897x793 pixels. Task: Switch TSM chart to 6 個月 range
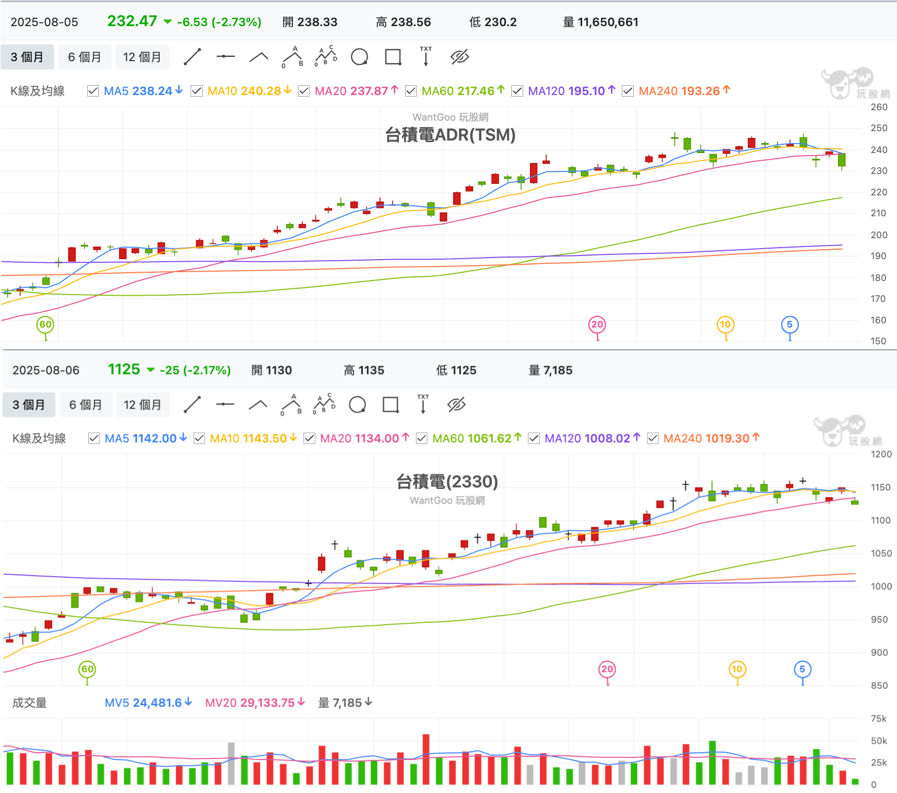(85, 57)
